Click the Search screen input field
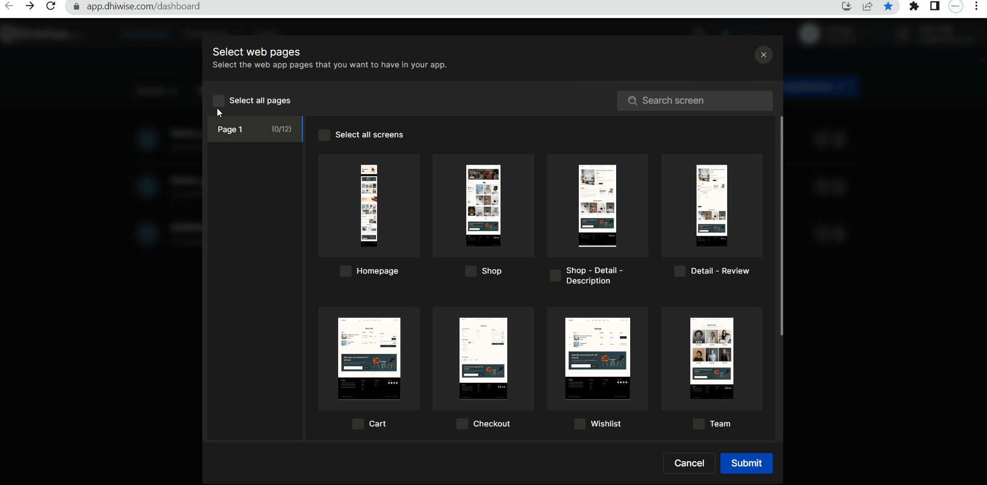The width and height of the screenshot is (987, 485). (695, 101)
